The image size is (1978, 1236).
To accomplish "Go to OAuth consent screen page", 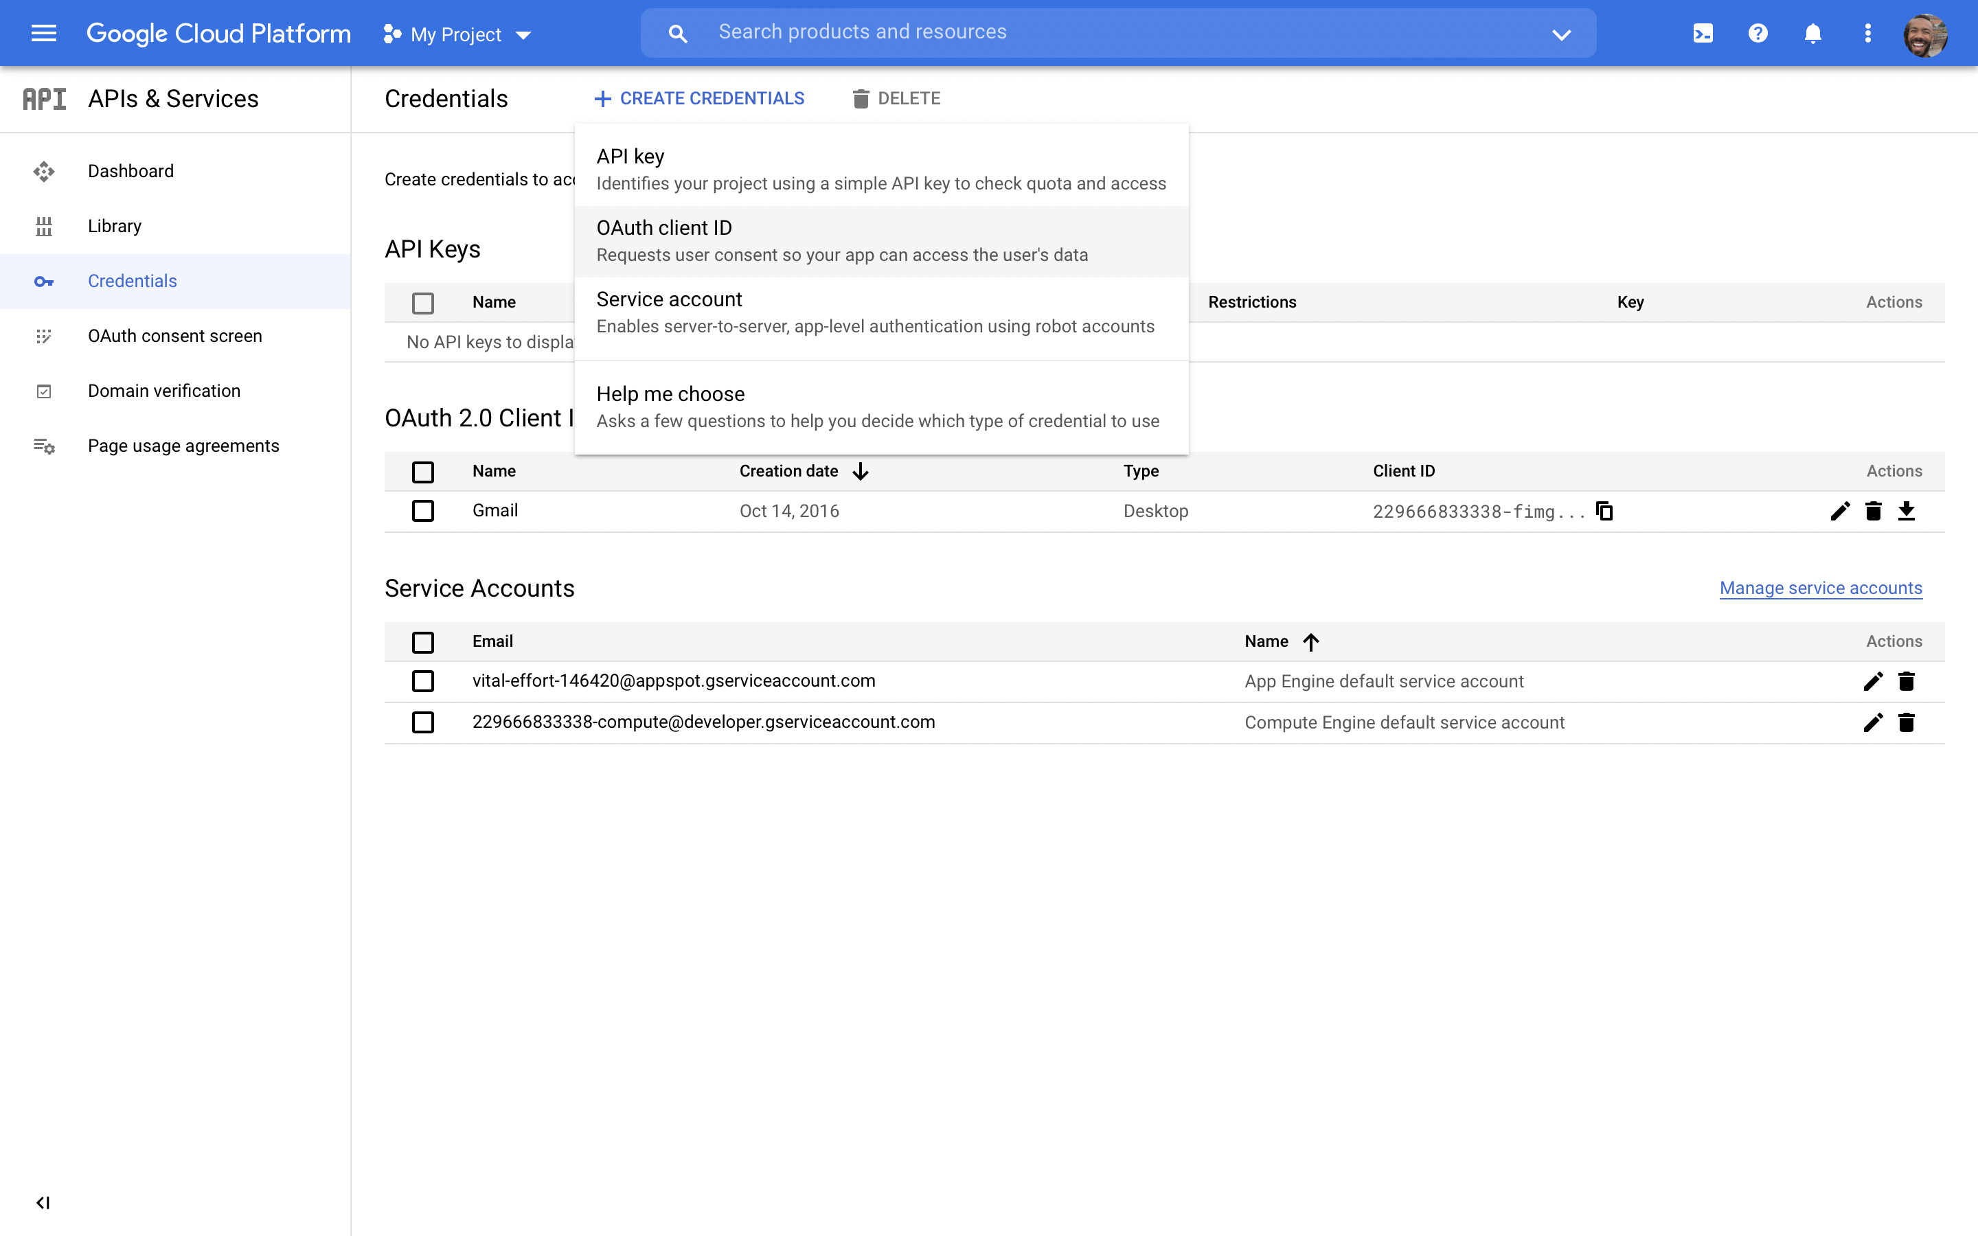I will pos(175,336).
